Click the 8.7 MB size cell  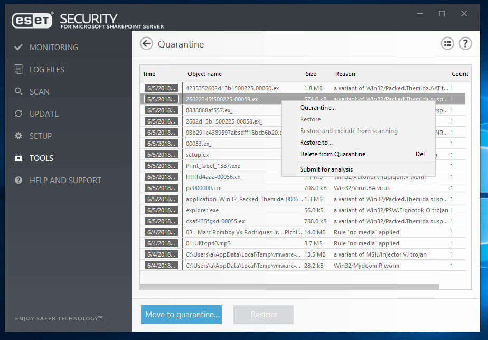[313, 243]
